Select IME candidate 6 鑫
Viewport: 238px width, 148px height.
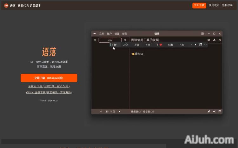pos(170,45)
